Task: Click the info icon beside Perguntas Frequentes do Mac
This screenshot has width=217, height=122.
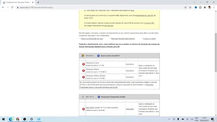Action: click(99, 97)
